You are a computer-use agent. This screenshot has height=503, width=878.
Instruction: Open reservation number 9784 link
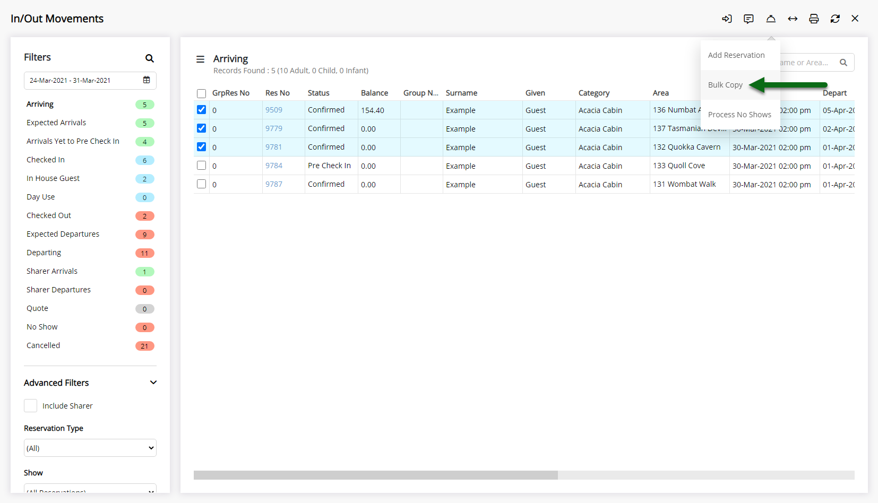[274, 166]
